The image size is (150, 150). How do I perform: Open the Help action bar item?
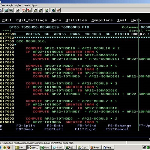pyautogui.click(x=136, y=20)
